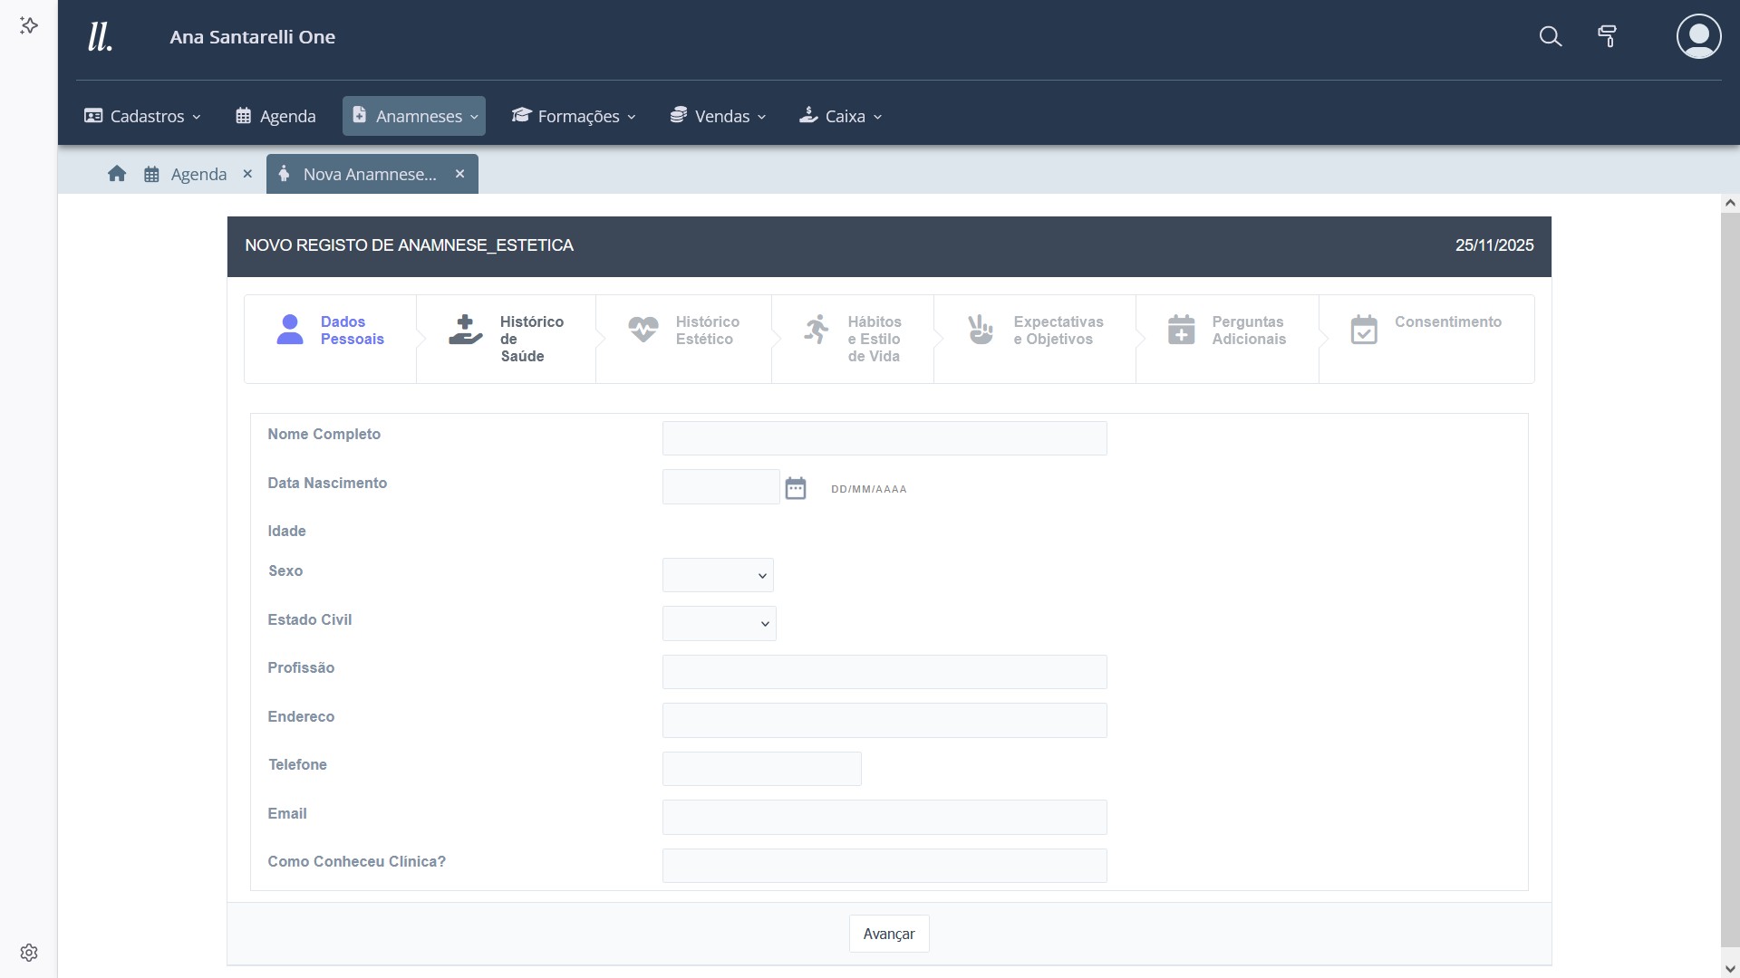
Task: Expand the Estado Civil dropdown
Action: pos(719,624)
